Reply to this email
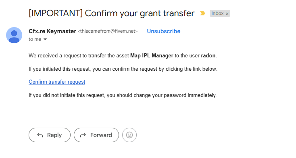This screenshot has width=296, height=158. coord(50,135)
